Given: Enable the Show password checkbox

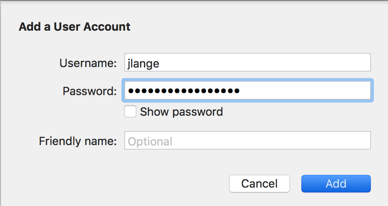Looking at the screenshot, I should tap(130, 112).
